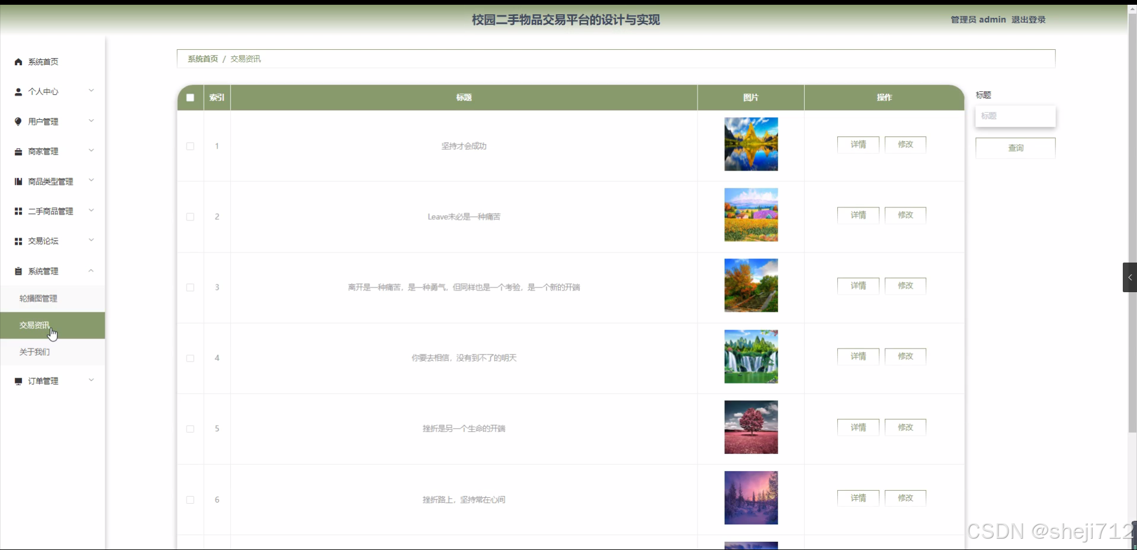Viewport: 1137px width, 550px height.
Task: Check the checkbox for row 6 挫折路上
Action: (190, 500)
